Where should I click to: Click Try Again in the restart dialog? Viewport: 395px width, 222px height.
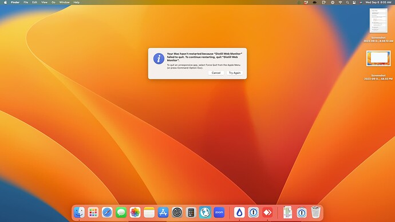coord(235,73)
